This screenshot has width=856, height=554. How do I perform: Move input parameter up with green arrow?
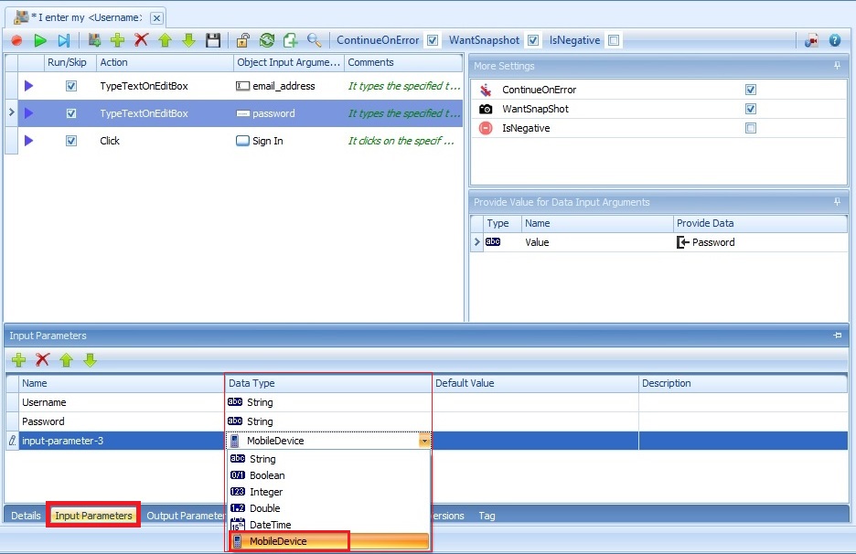66,359
